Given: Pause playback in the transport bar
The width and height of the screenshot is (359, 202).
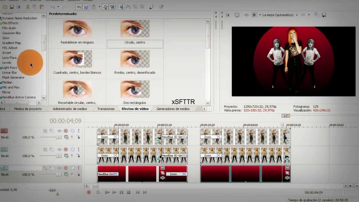Looking at the screenshot, I should [121, 192].
